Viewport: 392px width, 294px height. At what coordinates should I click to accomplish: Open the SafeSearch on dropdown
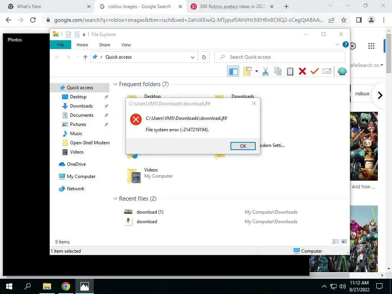366,65
